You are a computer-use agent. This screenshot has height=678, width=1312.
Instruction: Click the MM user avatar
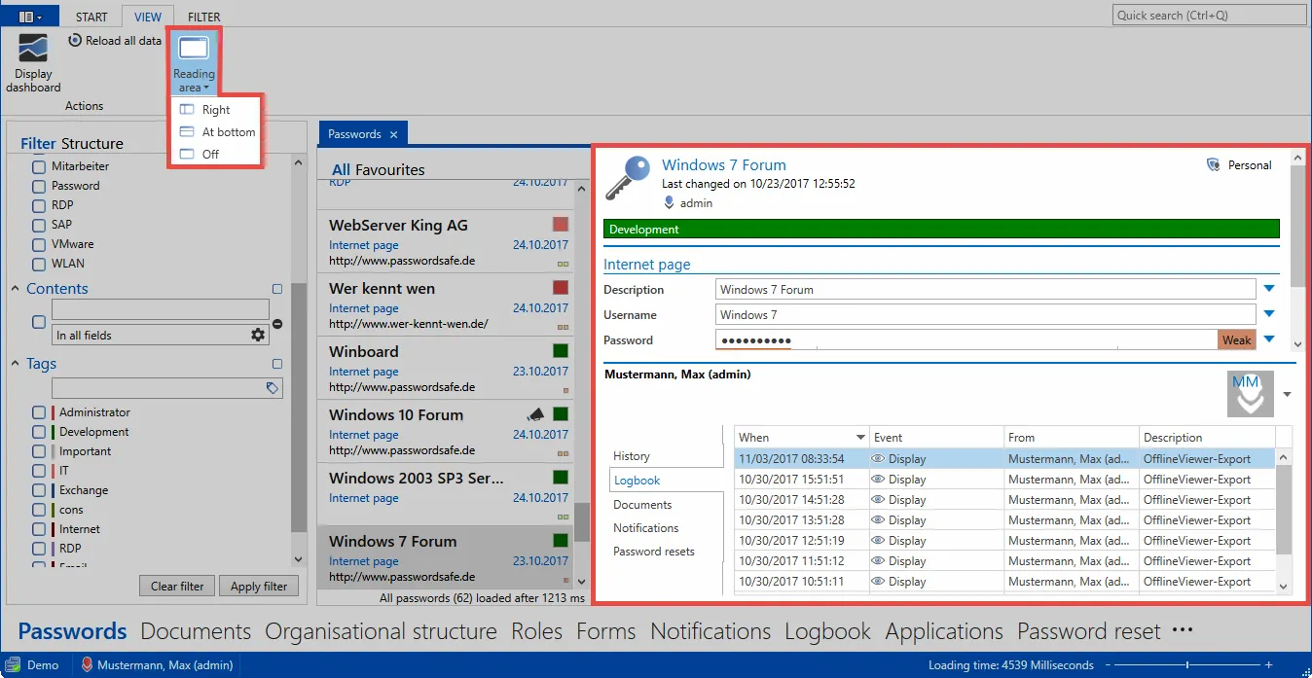tap(1250, 394)
